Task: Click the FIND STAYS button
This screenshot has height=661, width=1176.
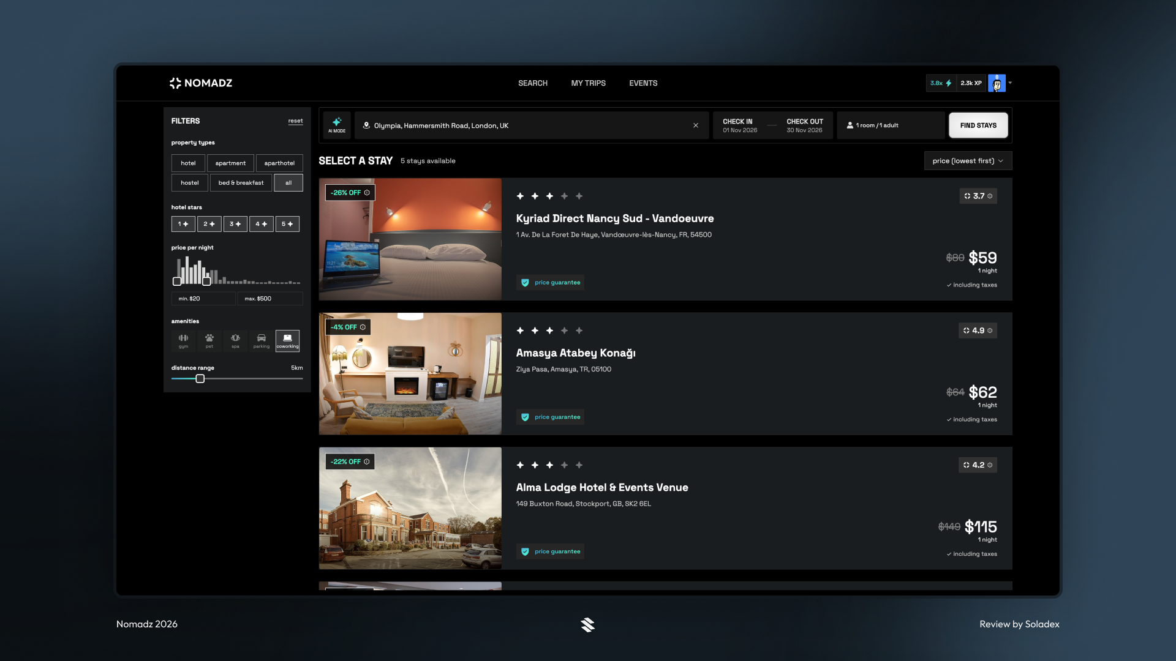Action: (x=978, y=125)
